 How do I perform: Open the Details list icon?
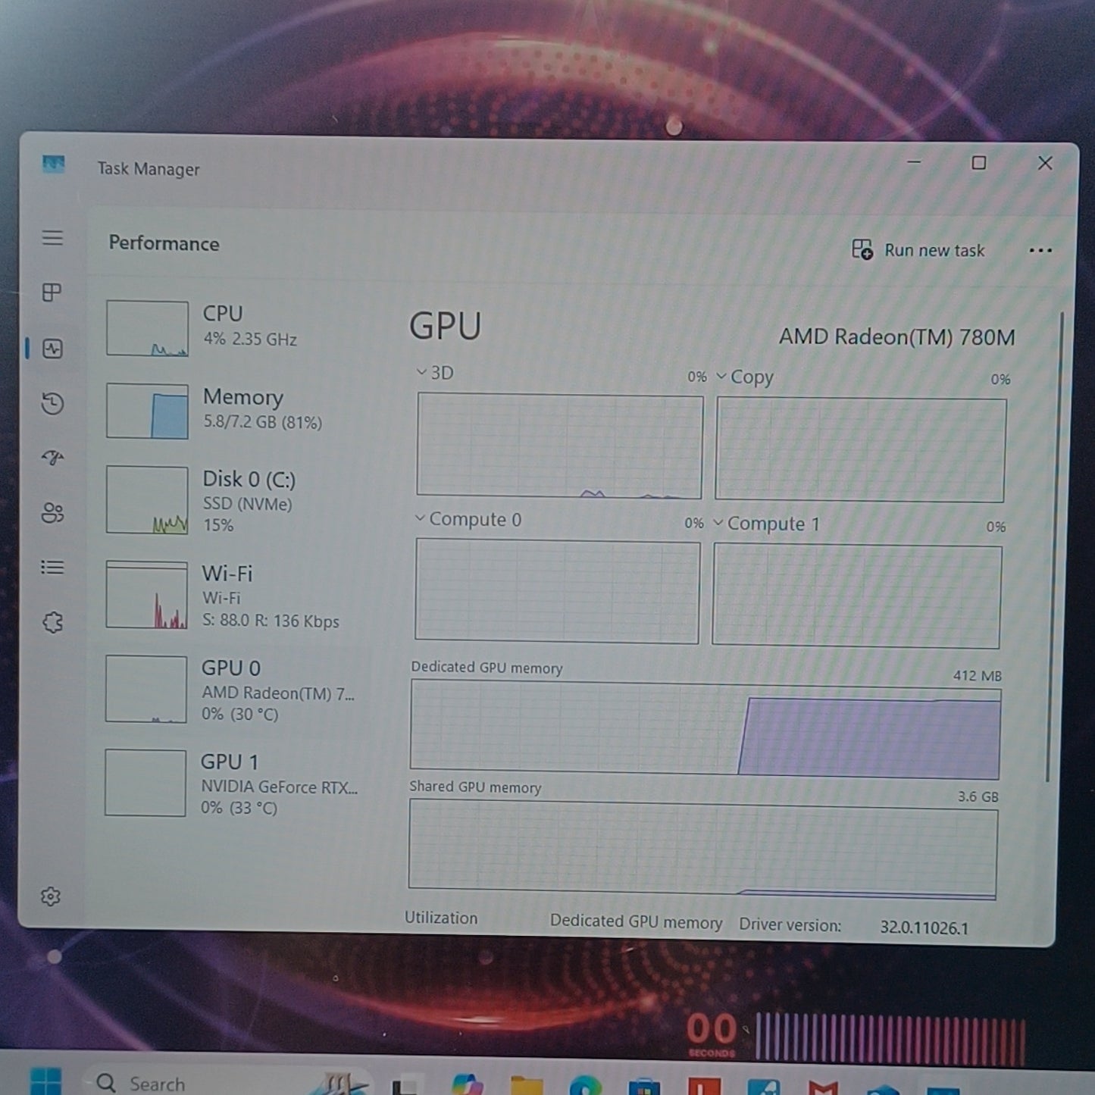click(52, 567)
